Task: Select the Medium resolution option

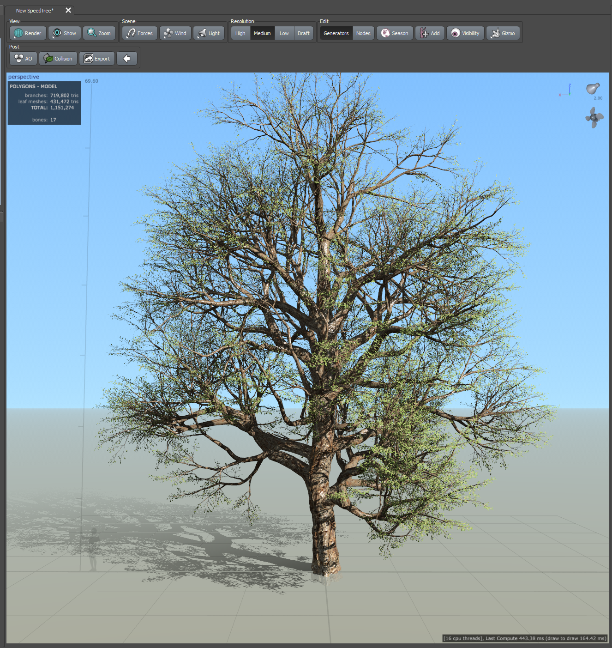Action: 262,33
